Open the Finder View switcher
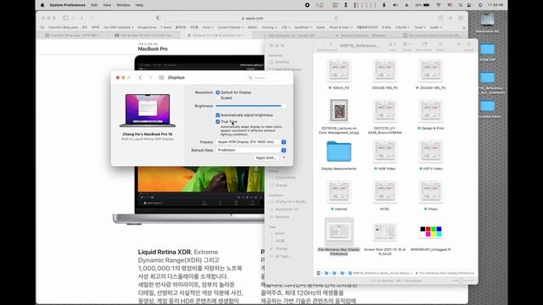The width and height of the screenshot is (543, 305). pos(392,45)
